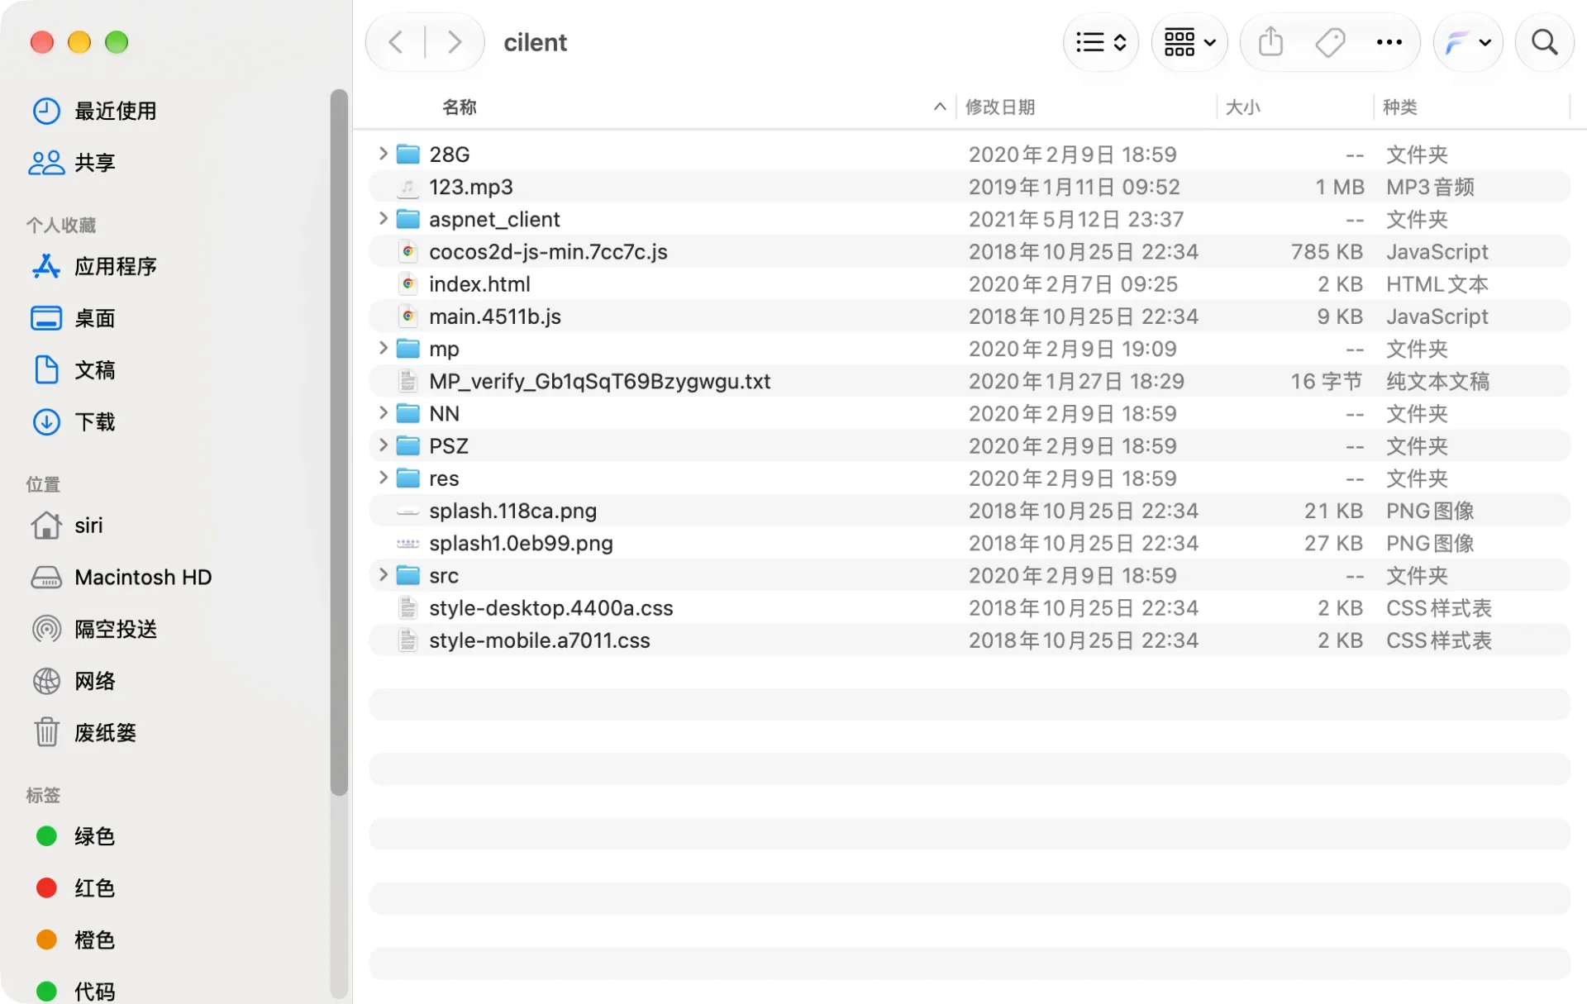Select the 红色 tag
The image size is (1587, 1004).
pos(74,888)
